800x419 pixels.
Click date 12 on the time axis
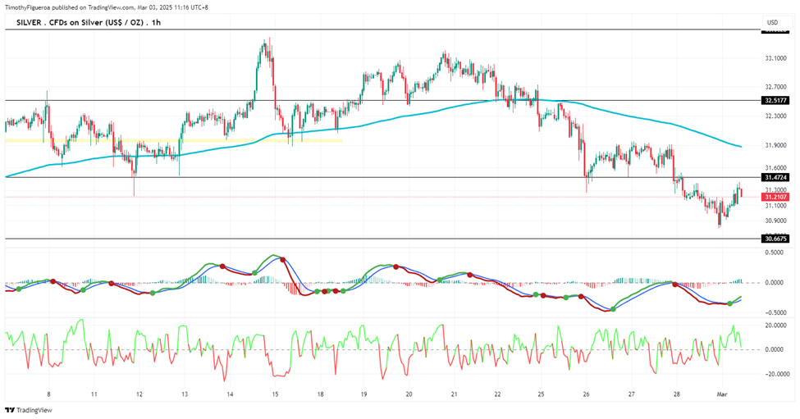(x=139, y=394)
